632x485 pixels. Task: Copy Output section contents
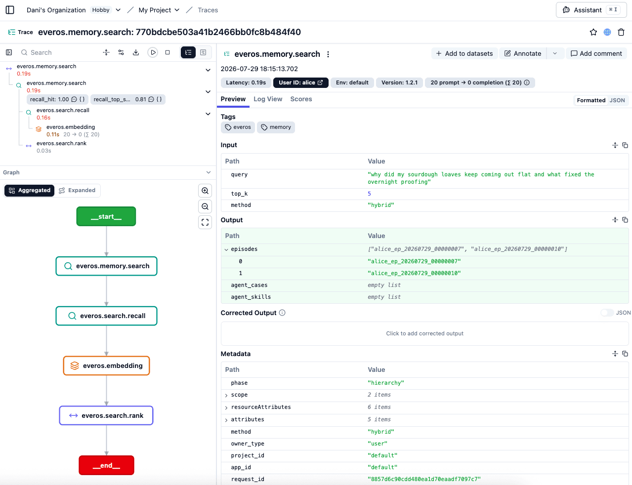tap(625, 220)
